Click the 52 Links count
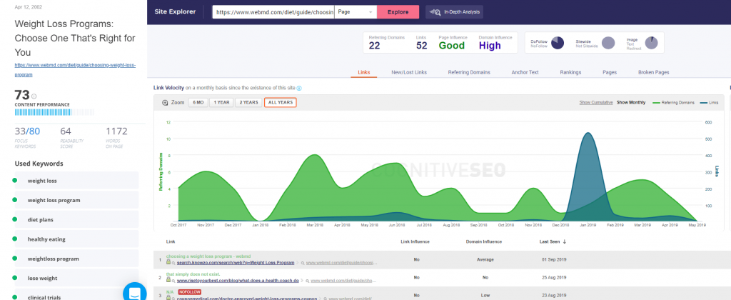Screen dimensions: 731x300 coord(422,45)
